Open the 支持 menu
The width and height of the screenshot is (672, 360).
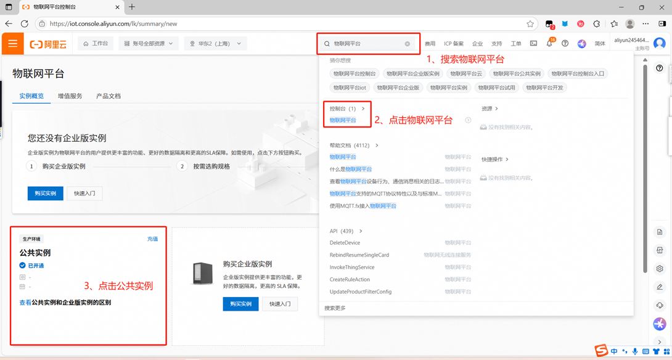[496, 44]
